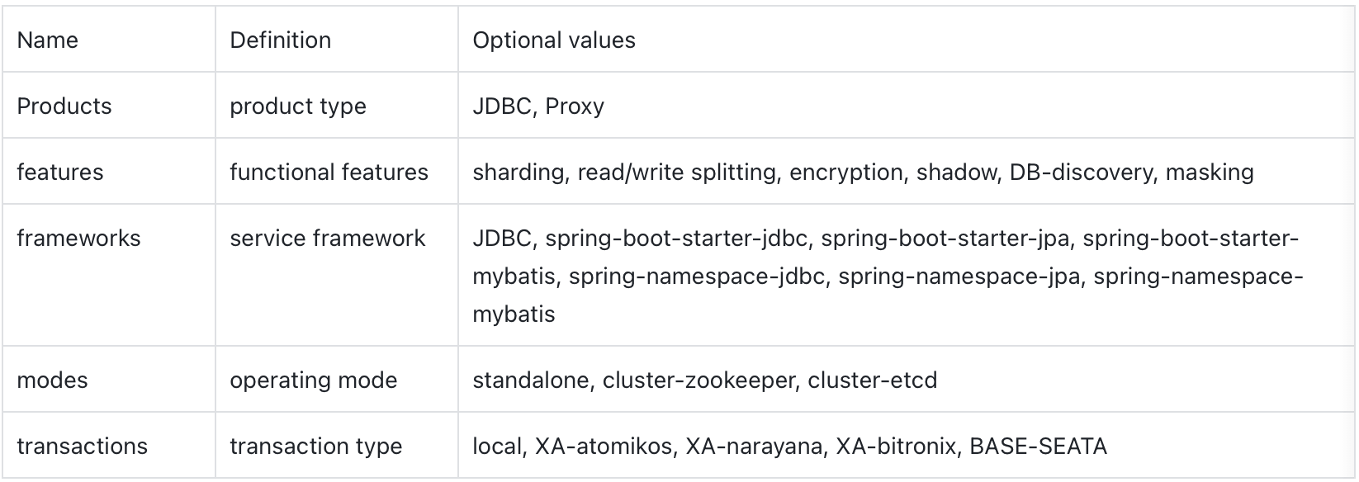The image size is (1359, 482).
Task: Click the cluster-zookeeper value text
Action: tap(700, 380)
